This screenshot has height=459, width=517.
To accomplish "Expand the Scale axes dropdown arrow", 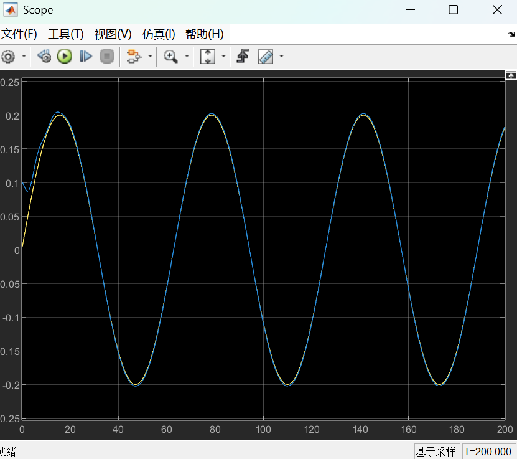I will coord(223,57).
